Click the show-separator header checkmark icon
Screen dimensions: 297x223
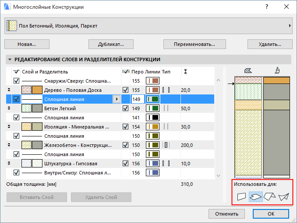pos(16,72)
